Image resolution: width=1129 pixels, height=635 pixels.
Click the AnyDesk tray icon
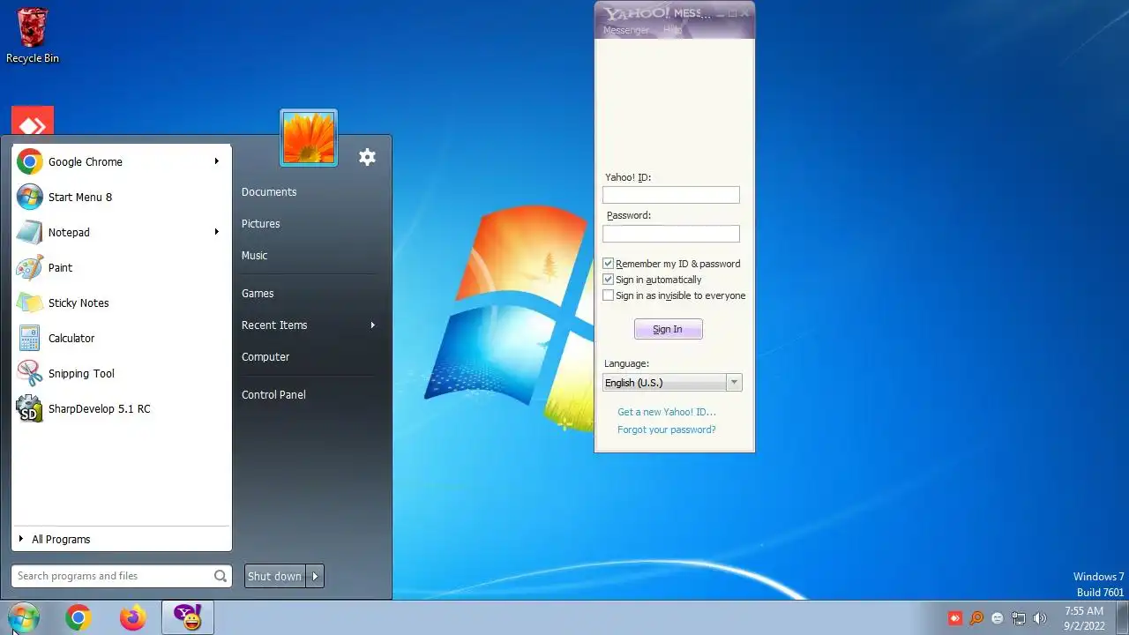pos(954,618)
